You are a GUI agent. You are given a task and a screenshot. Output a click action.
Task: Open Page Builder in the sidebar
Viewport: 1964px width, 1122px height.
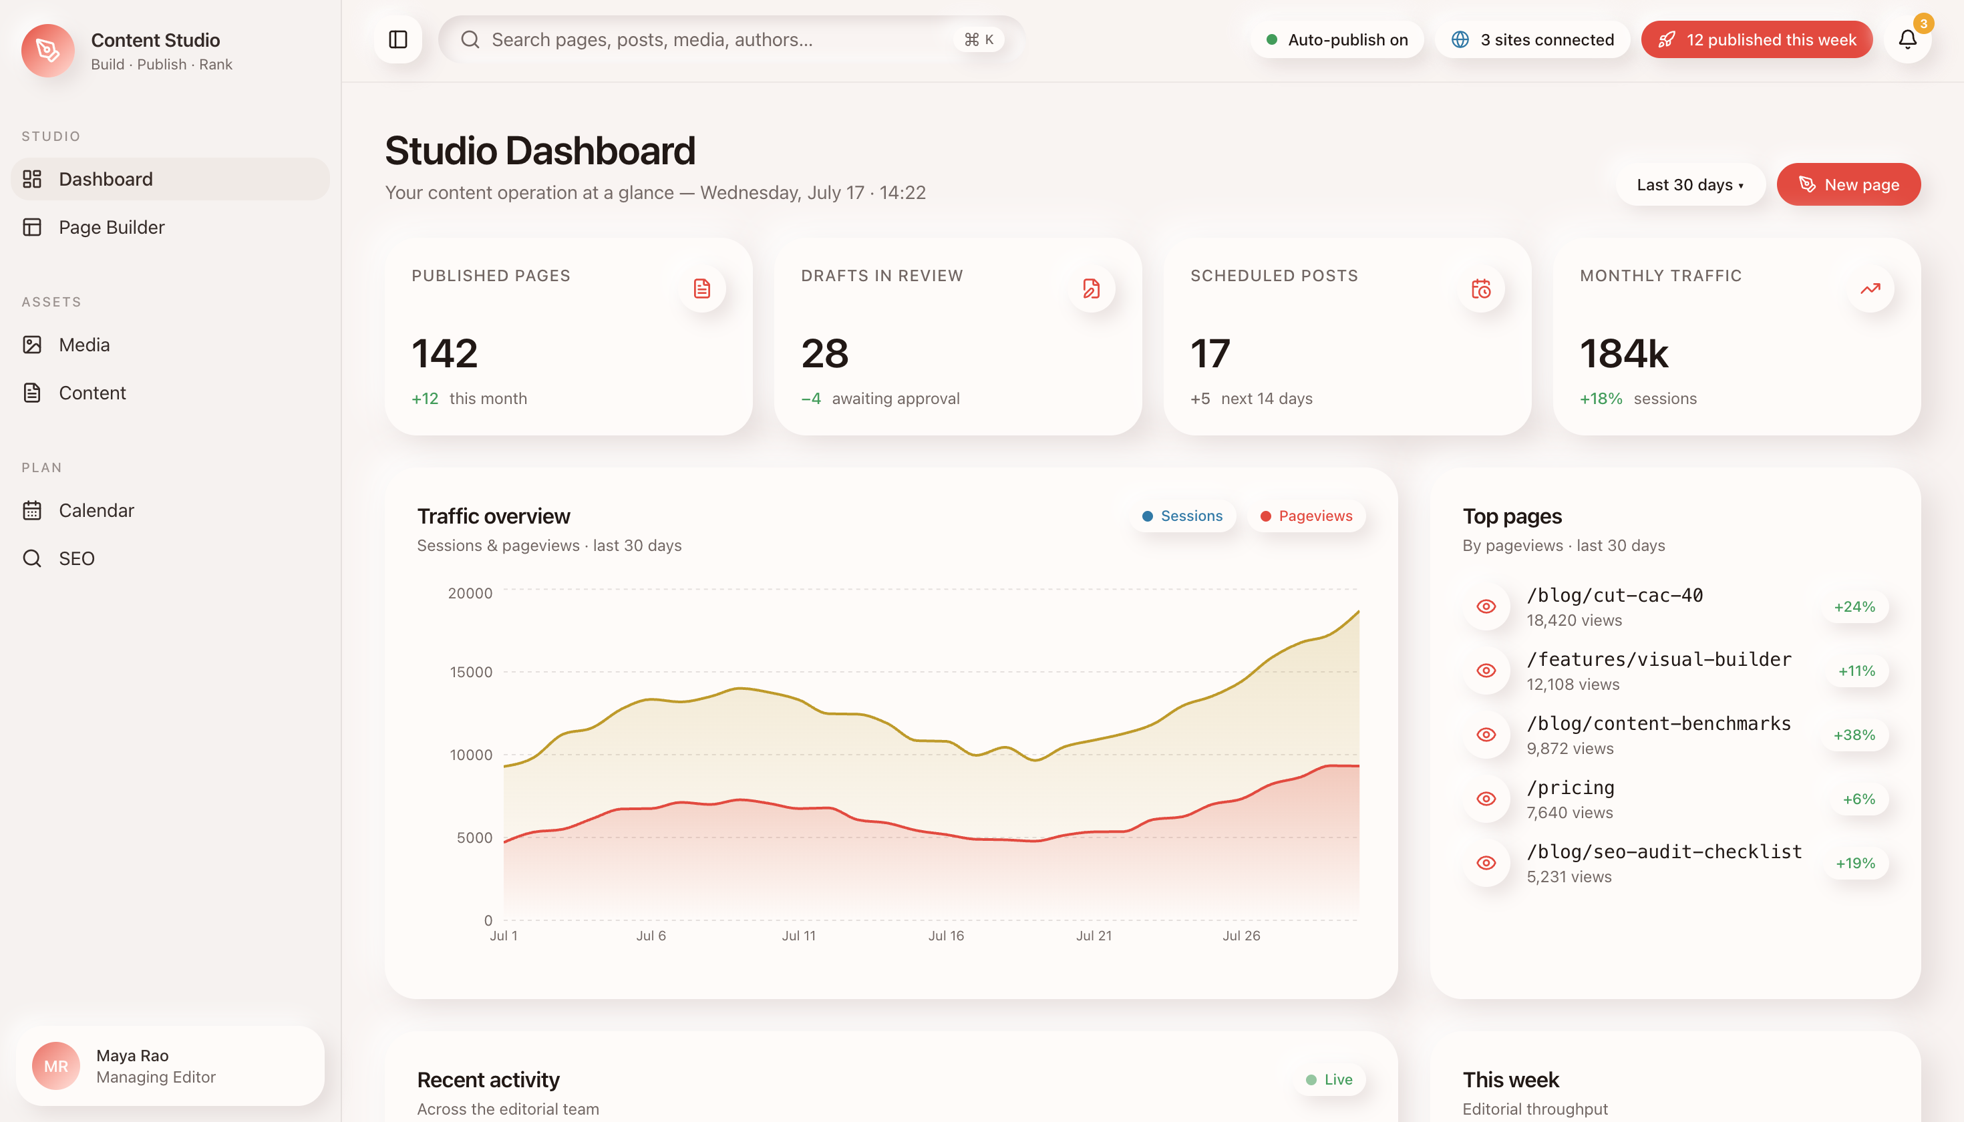(170, 227)
